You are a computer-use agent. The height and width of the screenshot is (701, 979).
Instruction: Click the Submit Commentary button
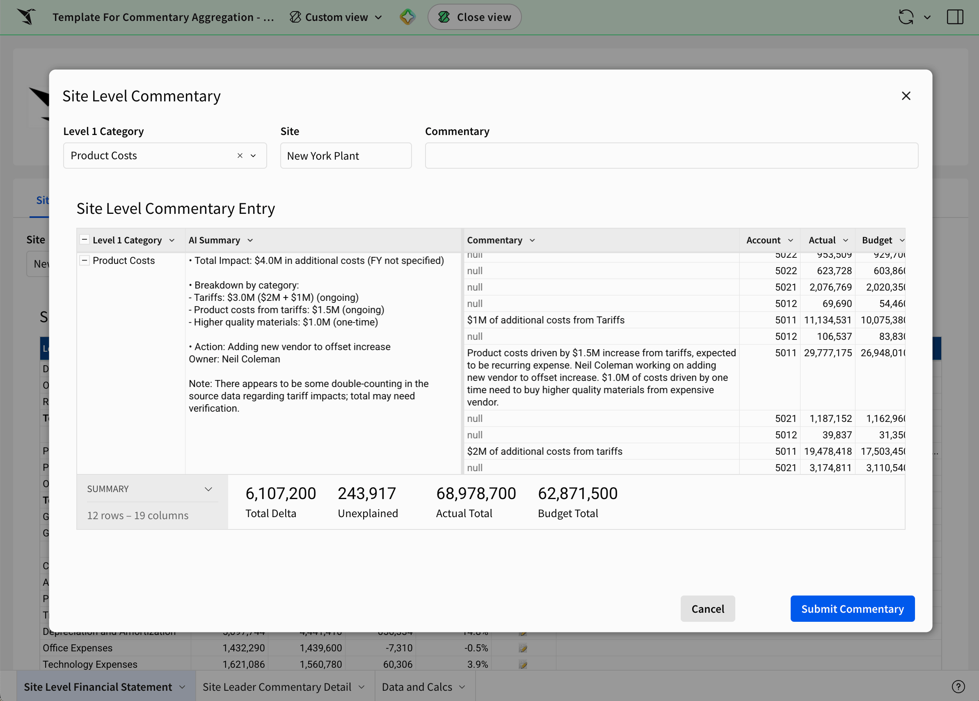852,609
